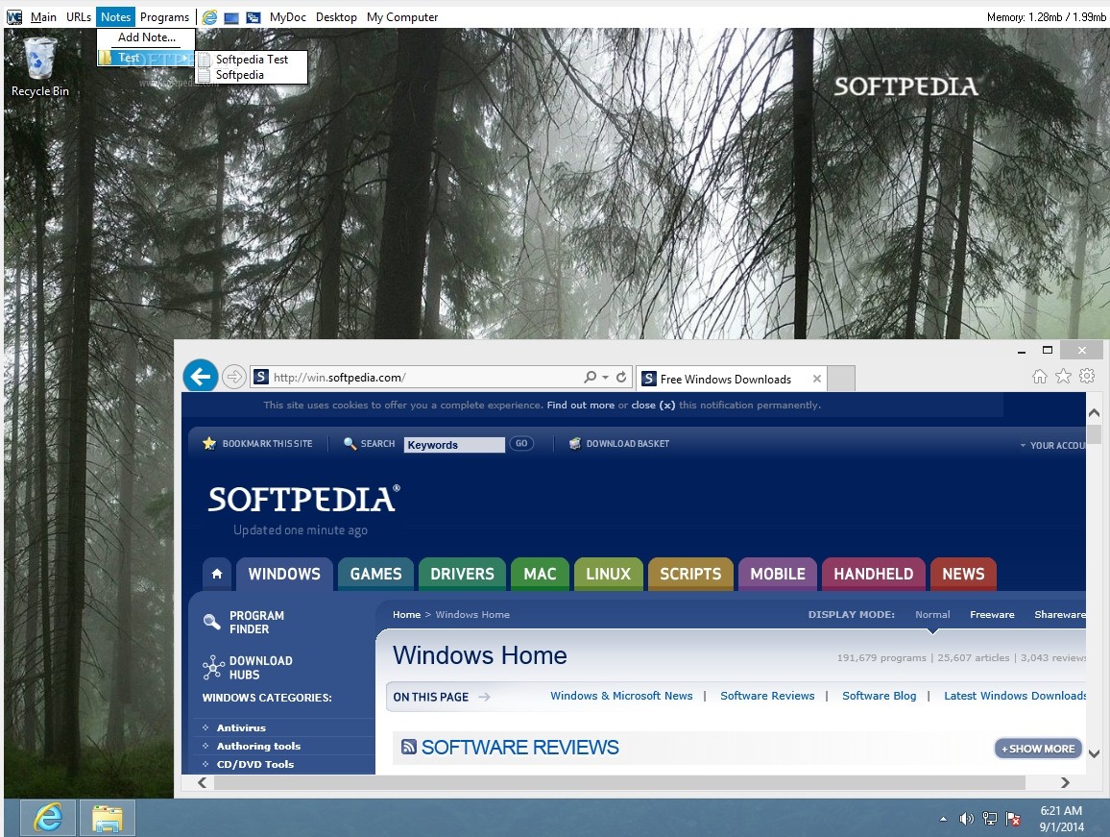Close the cookie notification
This screenshot has height=837, width=1110.
point(653,406)
